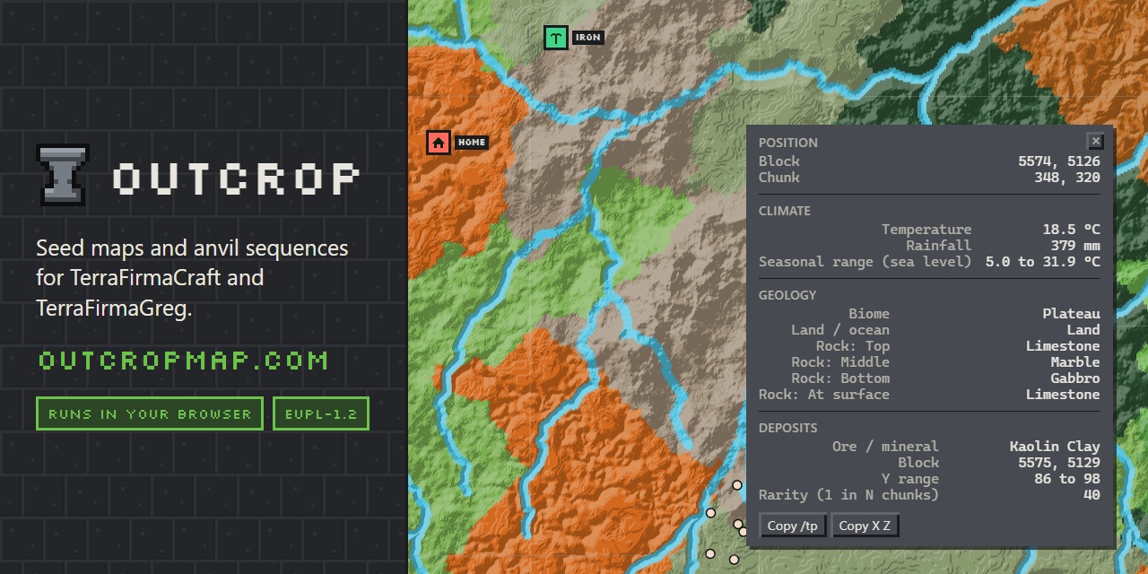
Task: Select Land / ocean value Land
Action: click(1083, 330)
